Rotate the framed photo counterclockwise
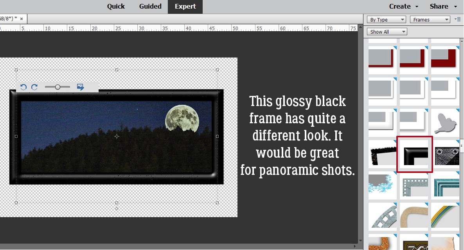 pos(23,87)
